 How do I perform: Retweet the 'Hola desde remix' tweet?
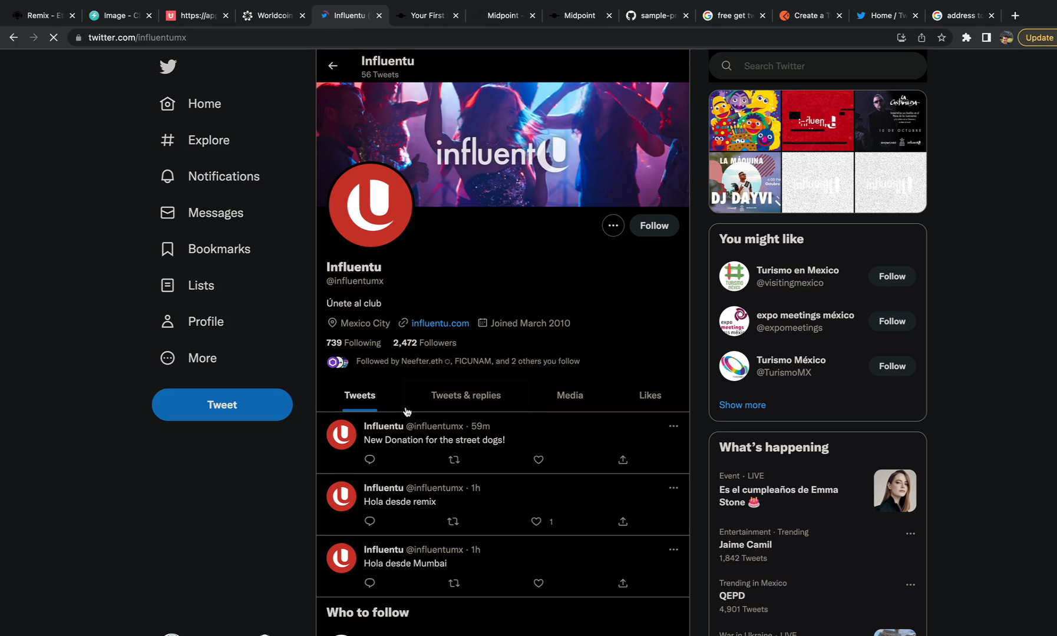click(453, 521)
